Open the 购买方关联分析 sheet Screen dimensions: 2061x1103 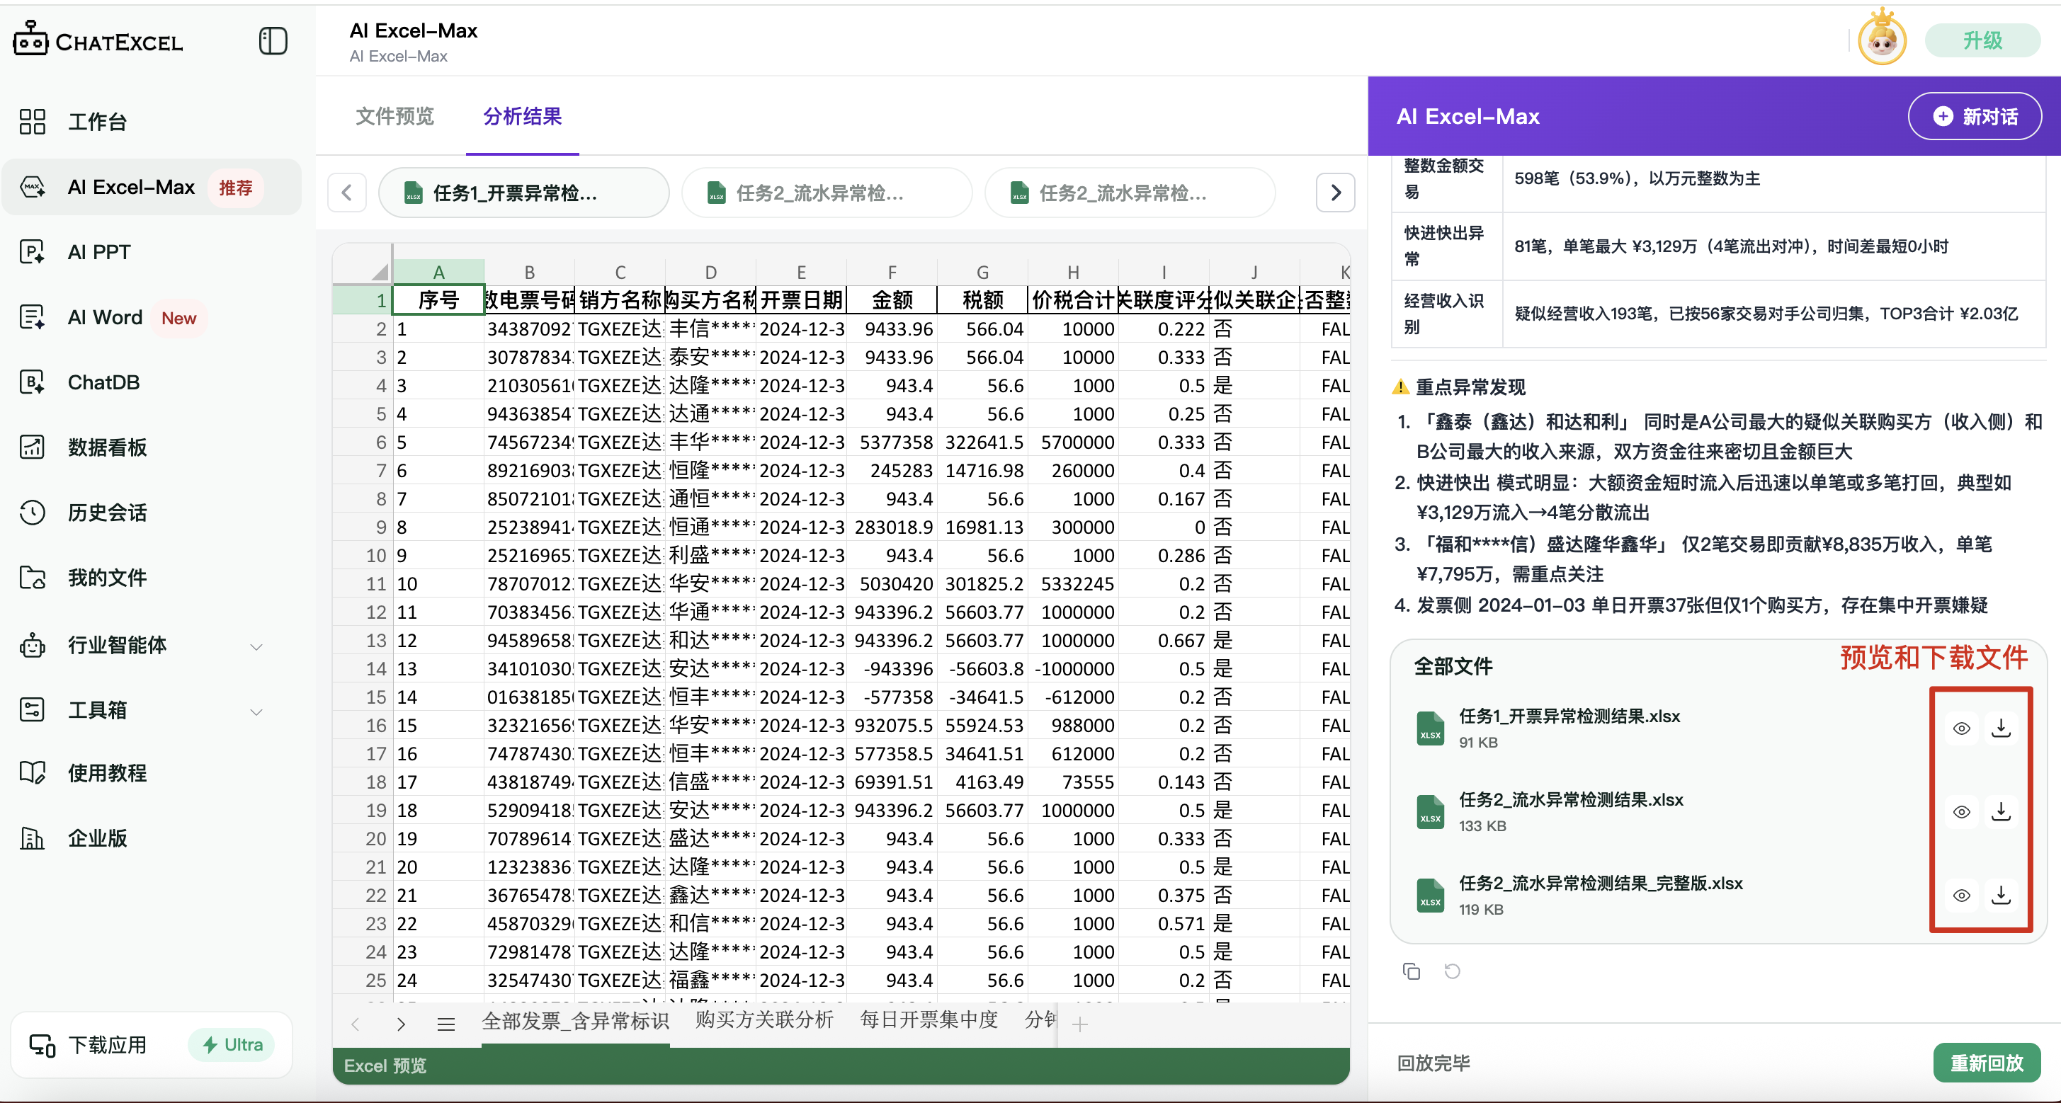pyautogui.click(x=764, y=1019)
